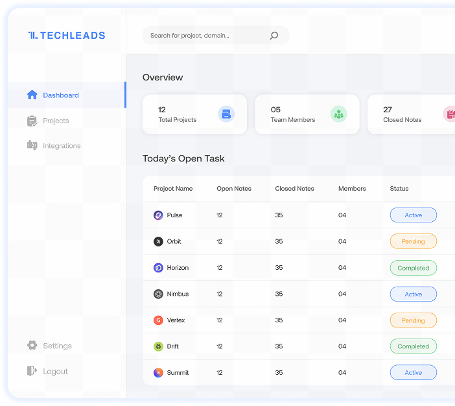Select the Nimbus project name
Image resolution: width=455 pixels, height=406 pixels.
[x=178, y=294]
